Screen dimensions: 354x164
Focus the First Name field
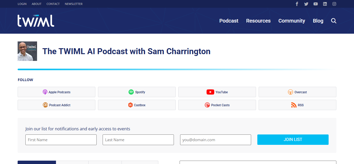61,140
